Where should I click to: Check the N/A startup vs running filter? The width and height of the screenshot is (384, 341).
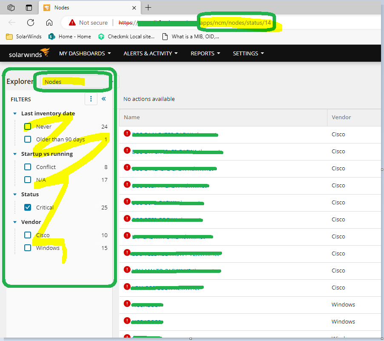coord(28,180)
